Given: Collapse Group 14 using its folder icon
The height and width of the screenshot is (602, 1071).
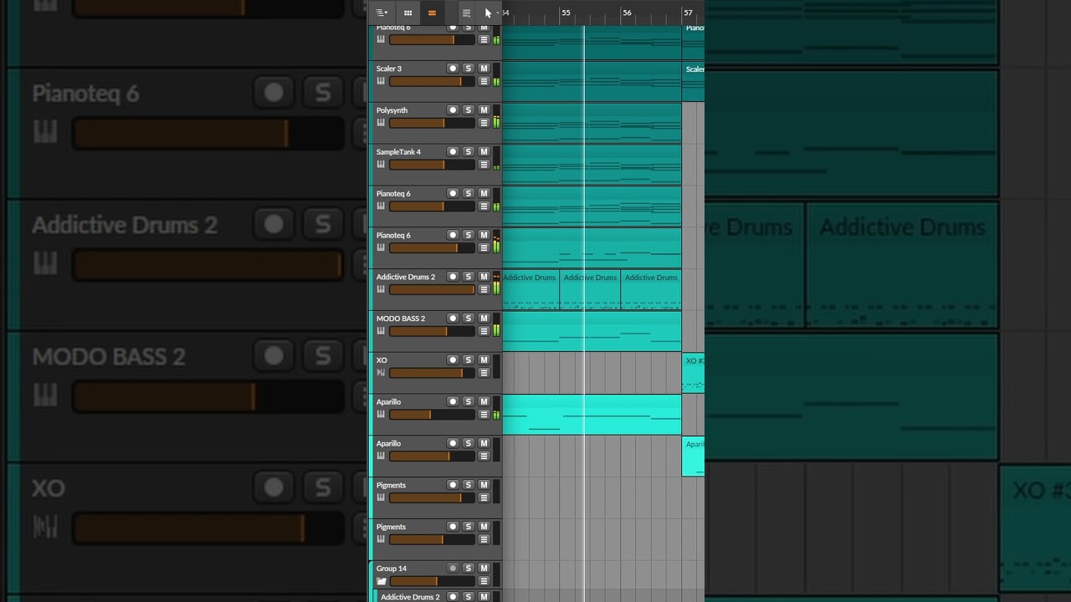Looking at the screenshot, I should 381,581.
